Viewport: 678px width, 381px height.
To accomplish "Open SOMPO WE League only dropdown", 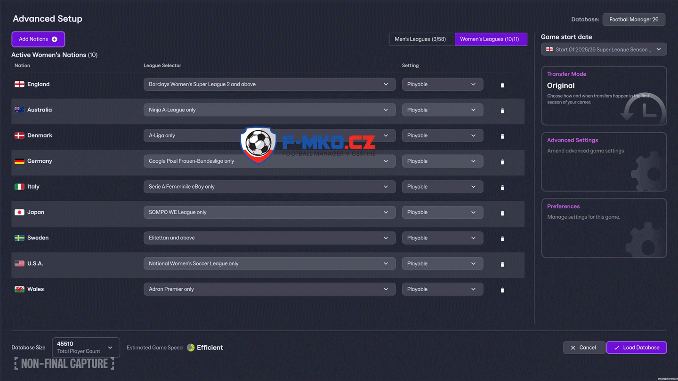I will [x=269, y=212].
